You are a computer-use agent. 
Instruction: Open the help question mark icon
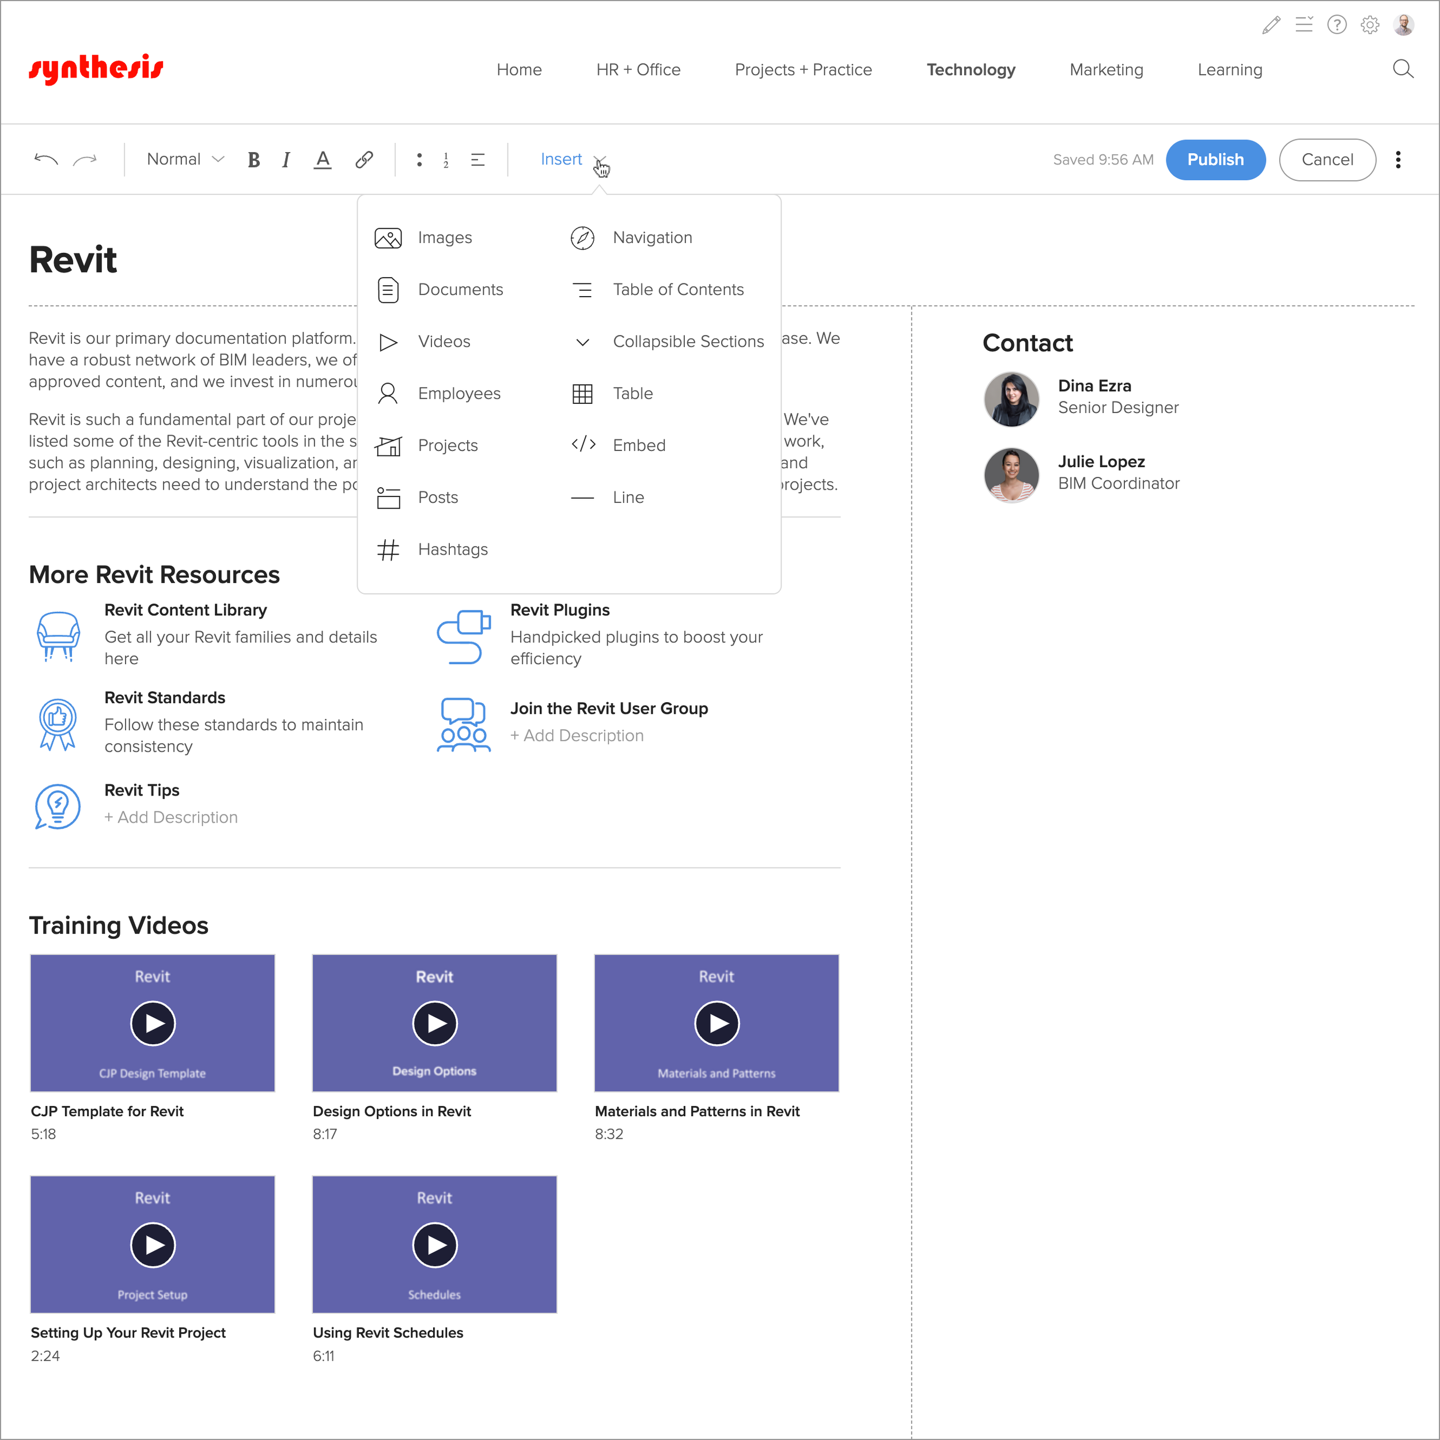[x=1336, y=25]
